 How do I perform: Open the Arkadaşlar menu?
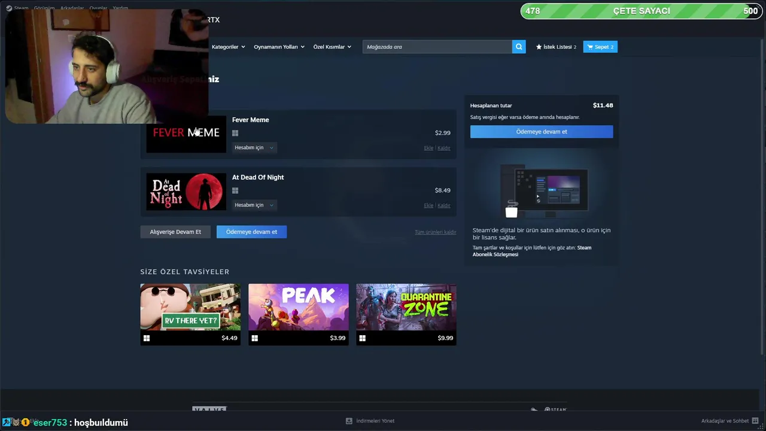click(72, 8)
